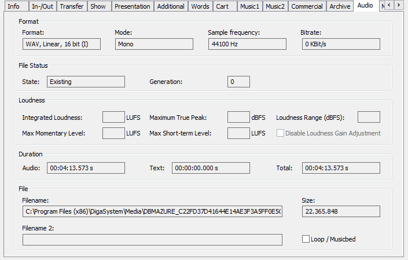
Task: Open the In-/Out tab
Action: [42, 6]
